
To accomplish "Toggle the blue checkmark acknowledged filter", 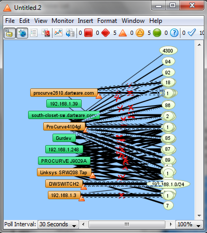I will (x=192, y=33).
